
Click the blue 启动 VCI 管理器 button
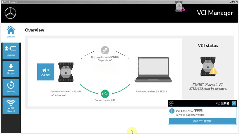coord(202,121)
